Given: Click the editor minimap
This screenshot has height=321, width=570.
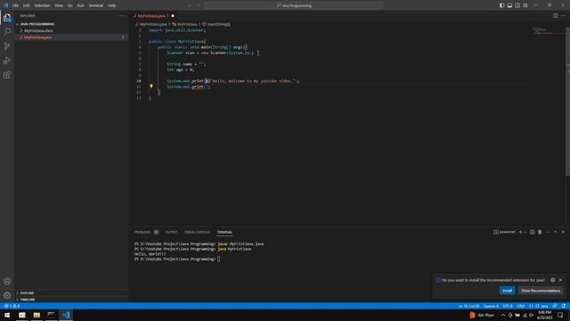Looking at the screenshot, I should [x=547, y=30].
